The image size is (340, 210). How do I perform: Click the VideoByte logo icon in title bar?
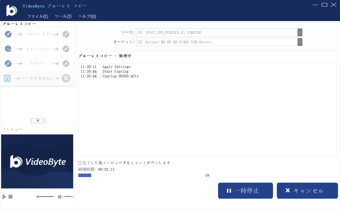pyautogui.click(x=11, y=10)
